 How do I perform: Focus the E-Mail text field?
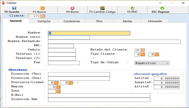tap(99, 95)
